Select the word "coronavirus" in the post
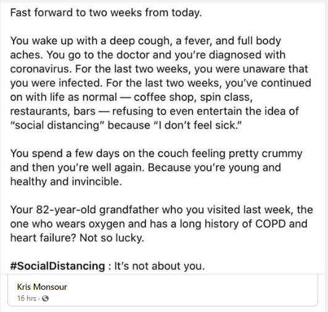The width and height of the screenshot is (328, 312). (41, 69)
